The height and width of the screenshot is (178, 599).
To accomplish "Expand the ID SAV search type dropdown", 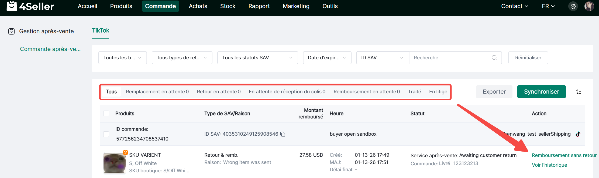I will click(382, 58).
